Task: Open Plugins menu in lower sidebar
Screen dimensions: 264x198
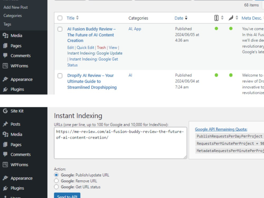Action: (17, 188)
